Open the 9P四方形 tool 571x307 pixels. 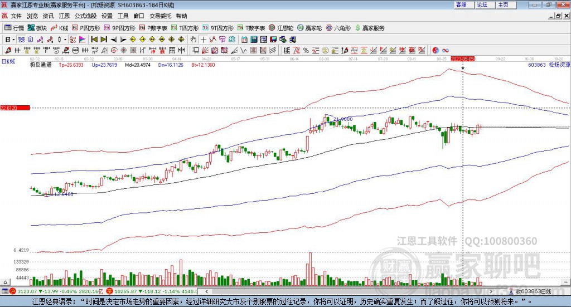(119, 28)
